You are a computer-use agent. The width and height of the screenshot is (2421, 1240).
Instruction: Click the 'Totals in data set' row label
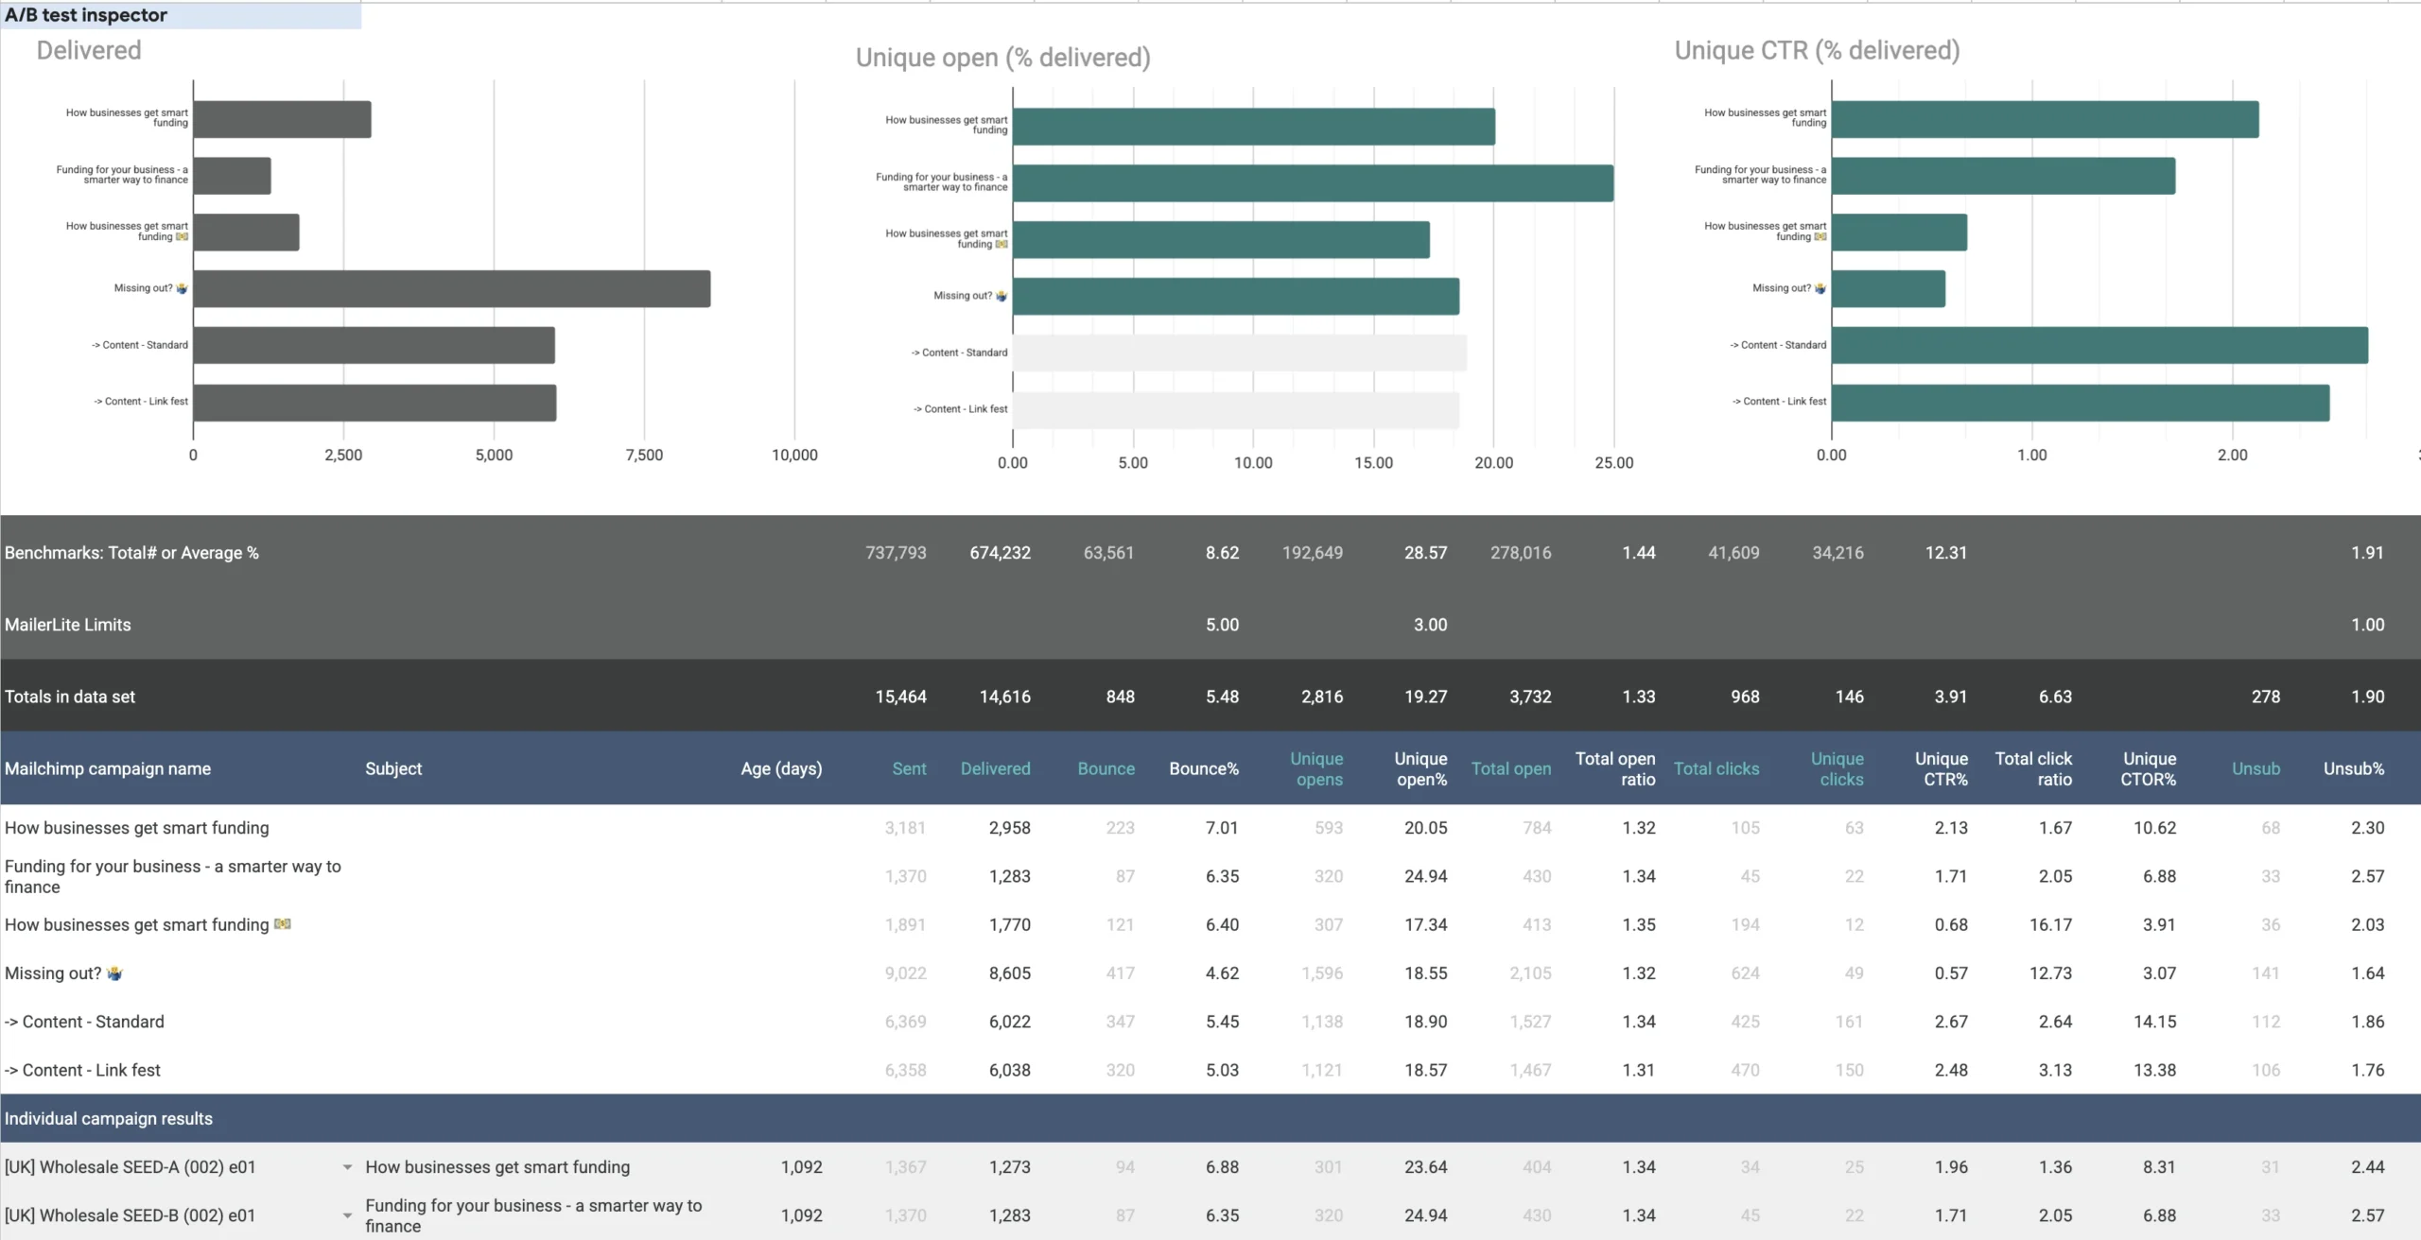(x=70, y=697)
